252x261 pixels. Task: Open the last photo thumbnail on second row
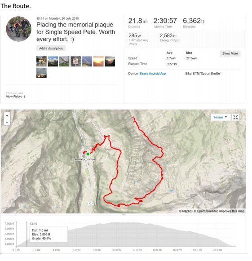tap(41, 73)
